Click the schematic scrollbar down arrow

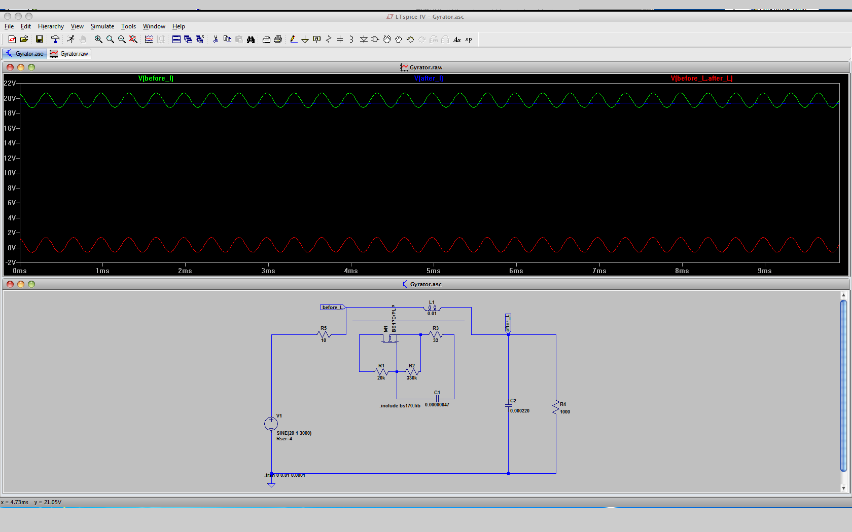tap(844, 488)
